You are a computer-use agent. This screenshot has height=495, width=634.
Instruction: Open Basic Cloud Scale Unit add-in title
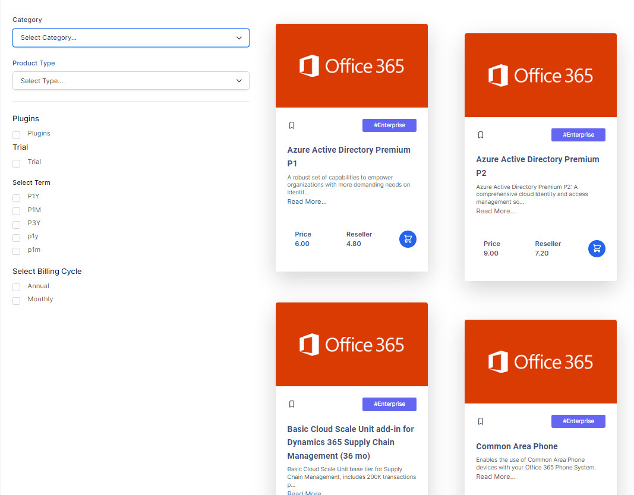pyautogui.click(x=350, y=443)
